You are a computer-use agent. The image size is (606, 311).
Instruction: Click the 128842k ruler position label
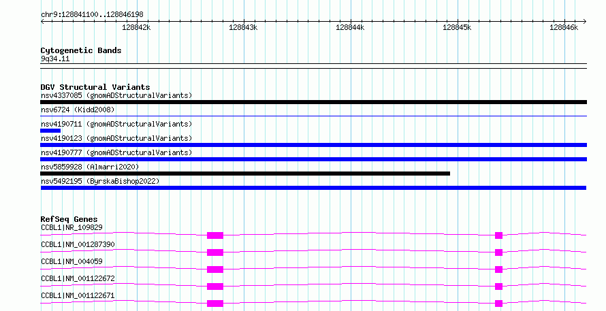click(136, 27)
